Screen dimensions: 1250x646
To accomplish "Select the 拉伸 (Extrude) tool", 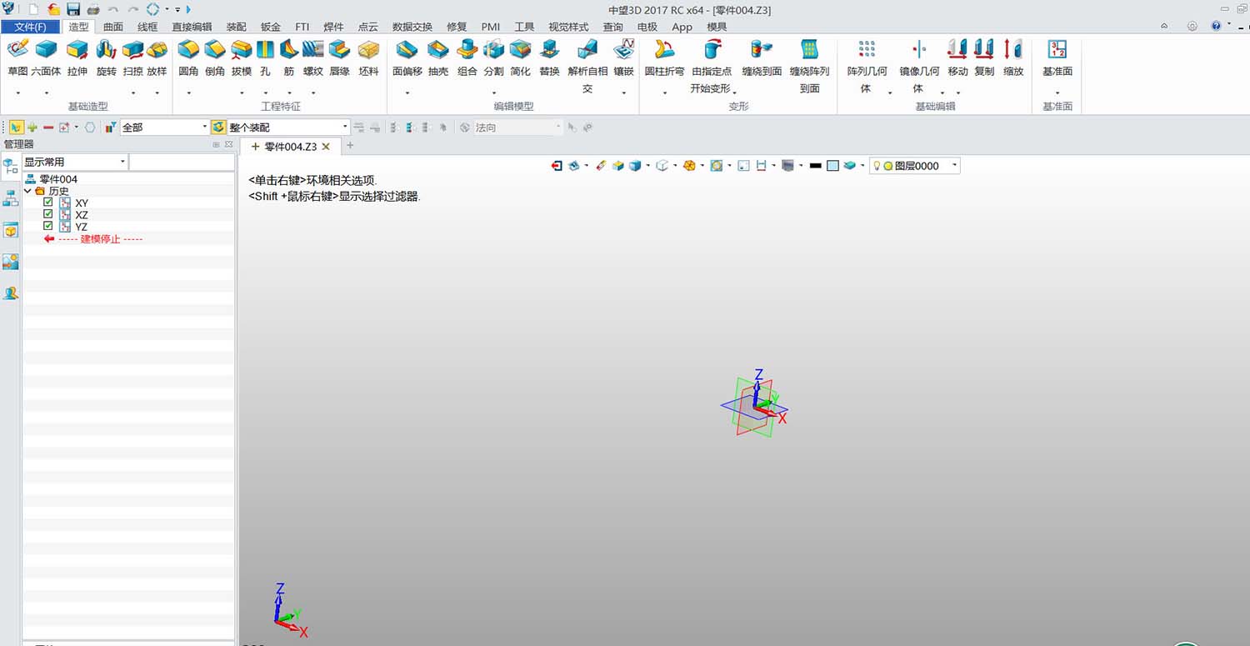I will pyautogui.click(x=77, y=58).
